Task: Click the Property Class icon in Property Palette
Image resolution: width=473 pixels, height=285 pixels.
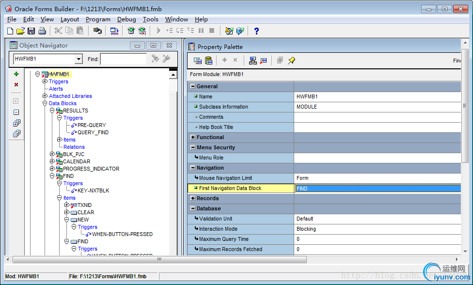Action: click(253, 61)
